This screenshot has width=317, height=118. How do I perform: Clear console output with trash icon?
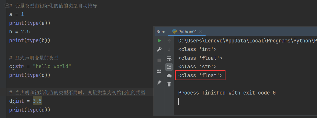point(169,84)
